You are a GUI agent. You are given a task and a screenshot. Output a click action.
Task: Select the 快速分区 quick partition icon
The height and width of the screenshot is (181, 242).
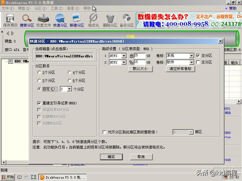pyautogui.click(x=60, y=21)
